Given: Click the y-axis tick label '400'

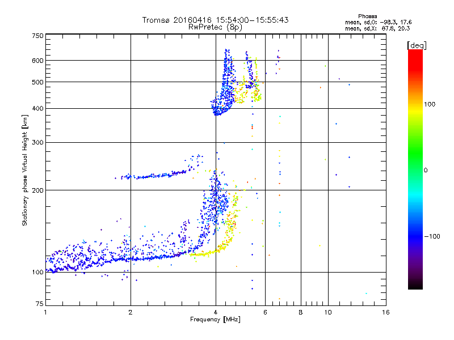Looking at the screenshot, I should pos(37,109).
